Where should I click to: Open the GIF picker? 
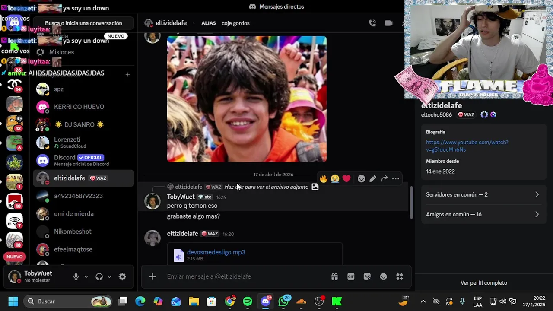(351, 276)
